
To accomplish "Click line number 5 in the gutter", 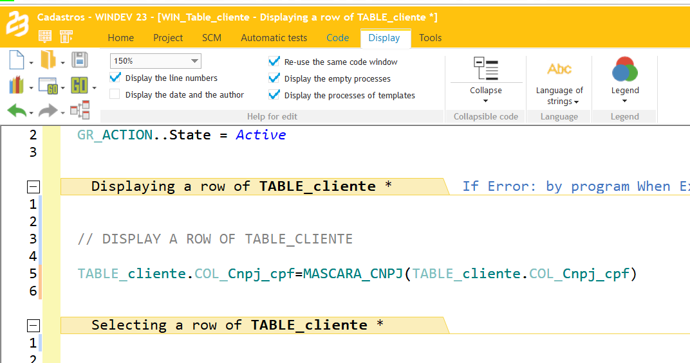I will (x=33, y=273).
